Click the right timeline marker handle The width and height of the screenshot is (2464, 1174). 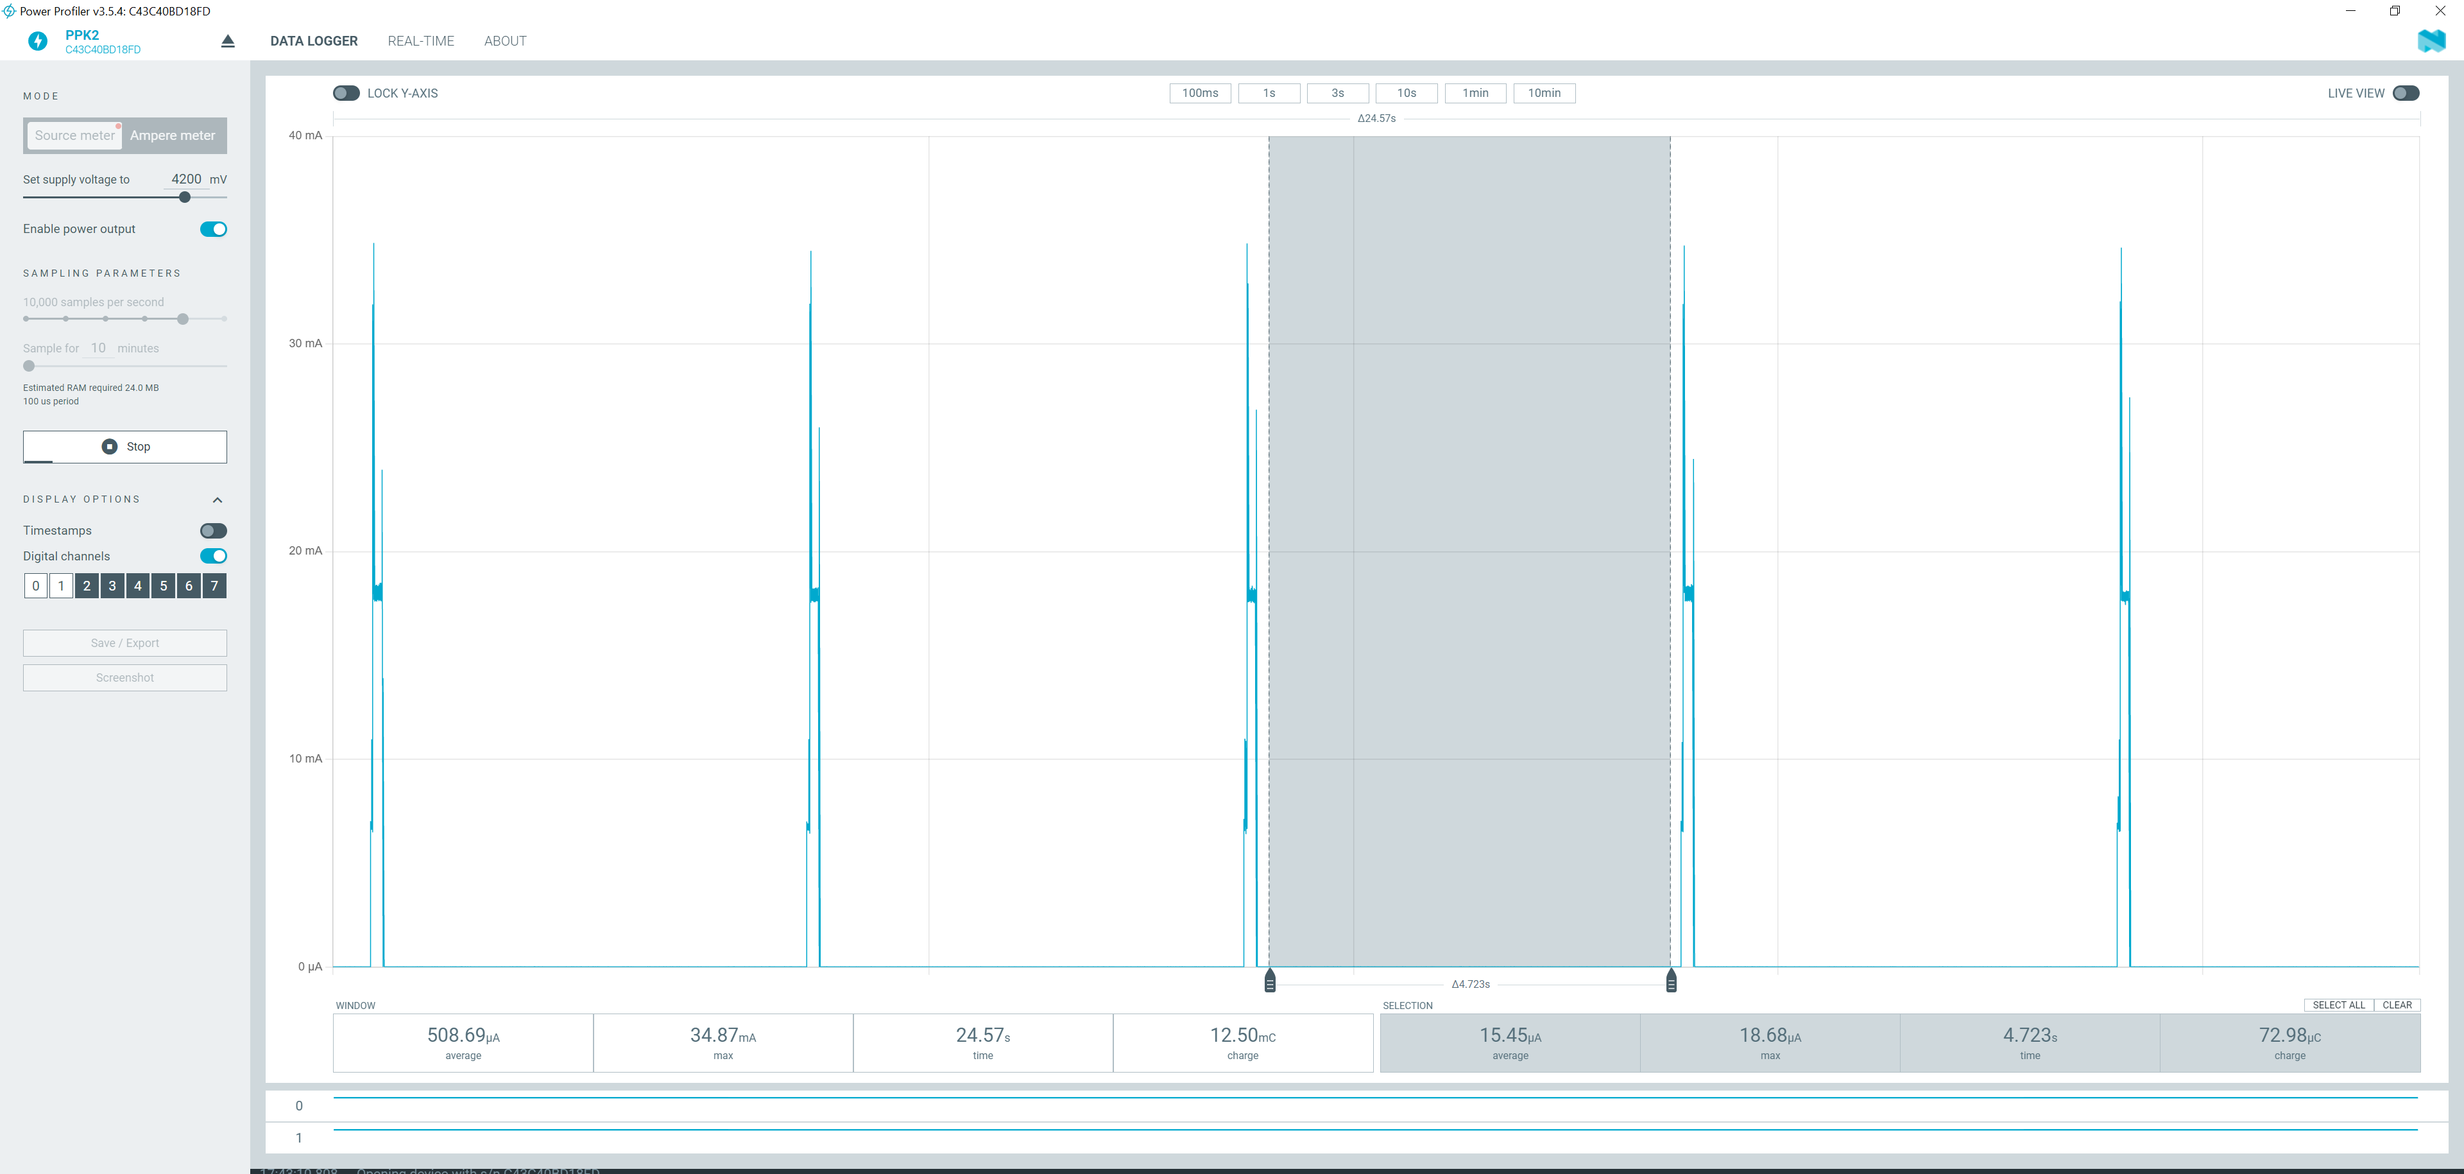(1670, 982)
